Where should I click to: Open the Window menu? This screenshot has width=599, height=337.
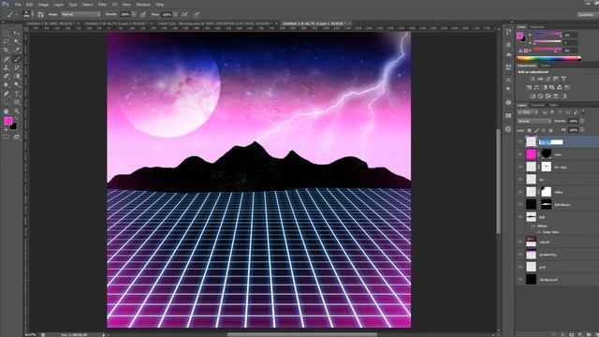pyautogui.click(x=143, y=5)
